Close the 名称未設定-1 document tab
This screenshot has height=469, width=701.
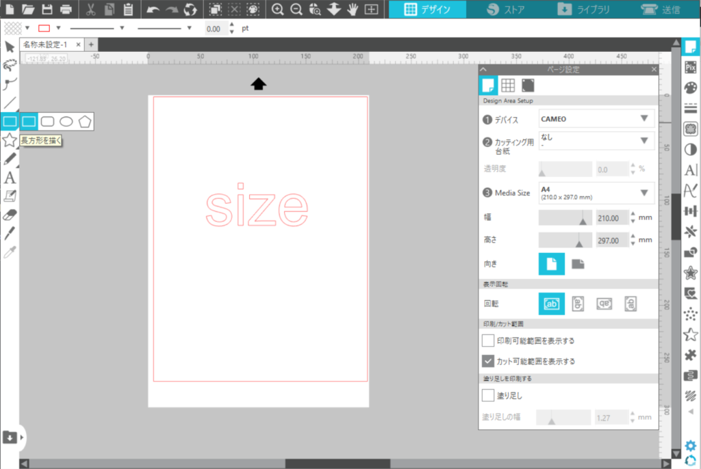(78, 44)
